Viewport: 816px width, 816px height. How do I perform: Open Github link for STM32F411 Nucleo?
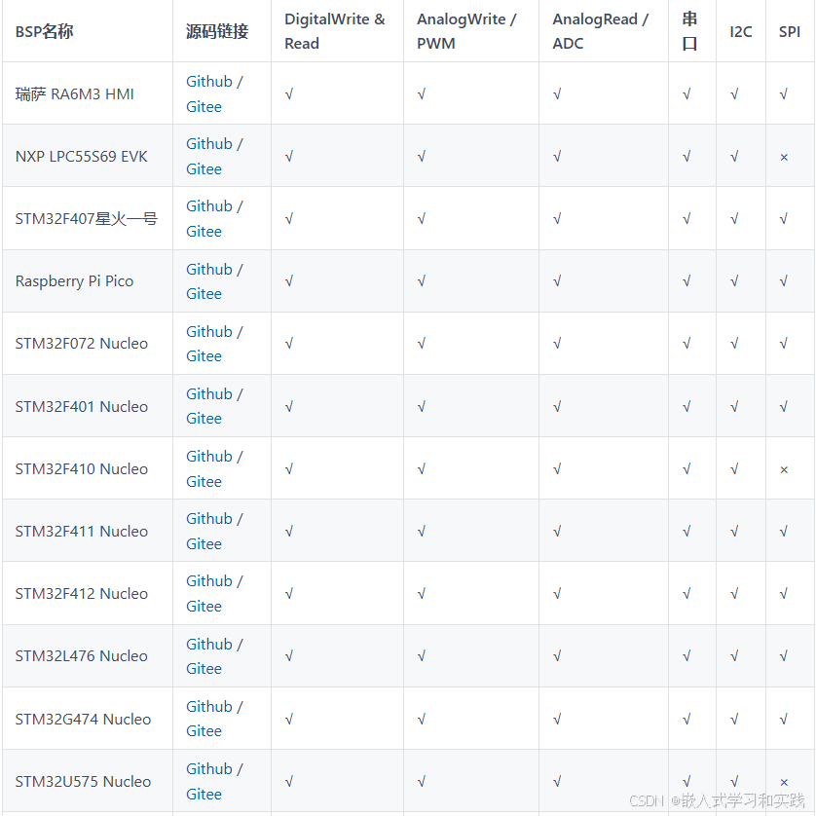point(209,519)
